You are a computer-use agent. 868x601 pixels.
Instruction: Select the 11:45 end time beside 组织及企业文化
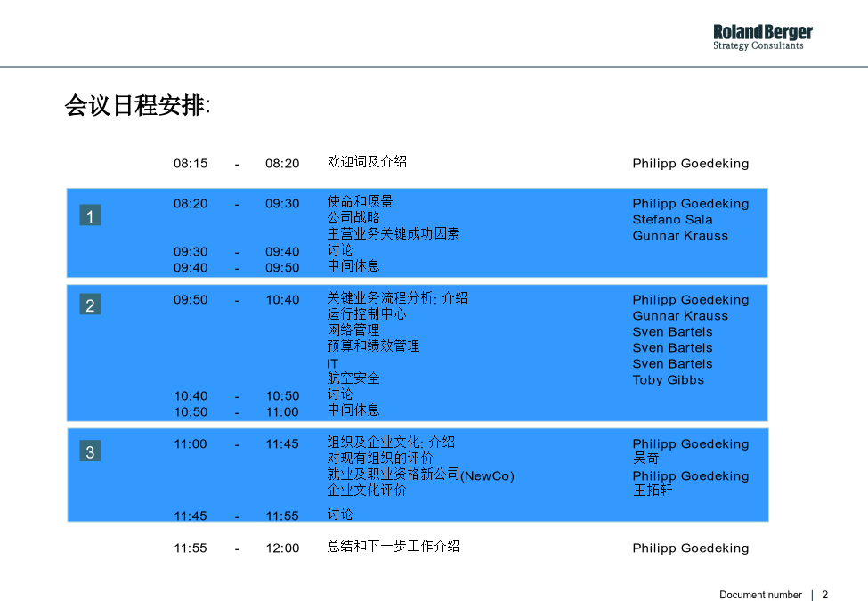[x=282, y=443]
